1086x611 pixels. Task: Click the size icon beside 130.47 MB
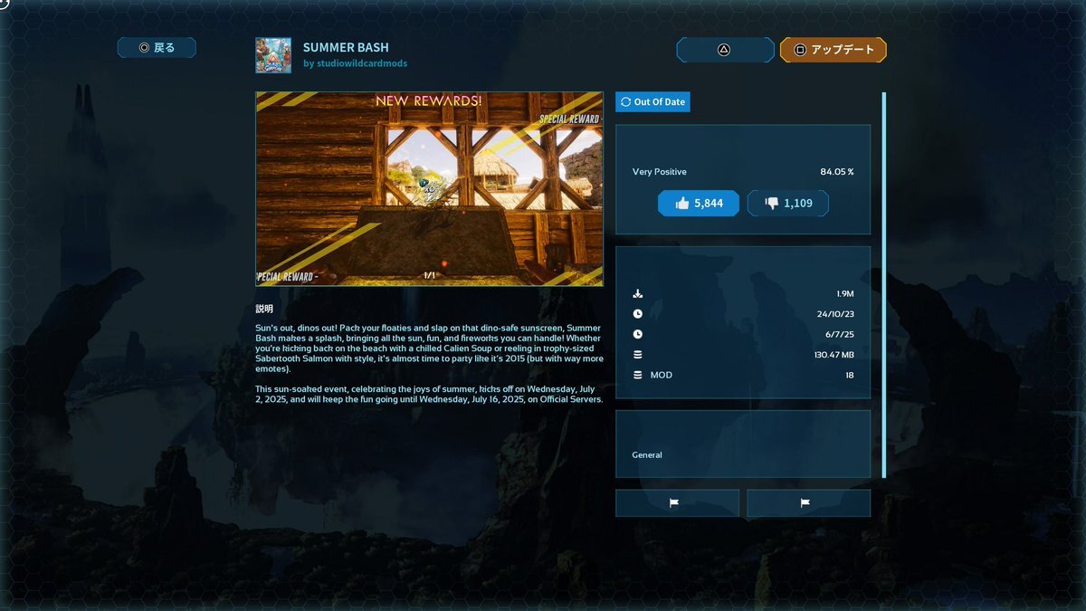tap(637, 355)
